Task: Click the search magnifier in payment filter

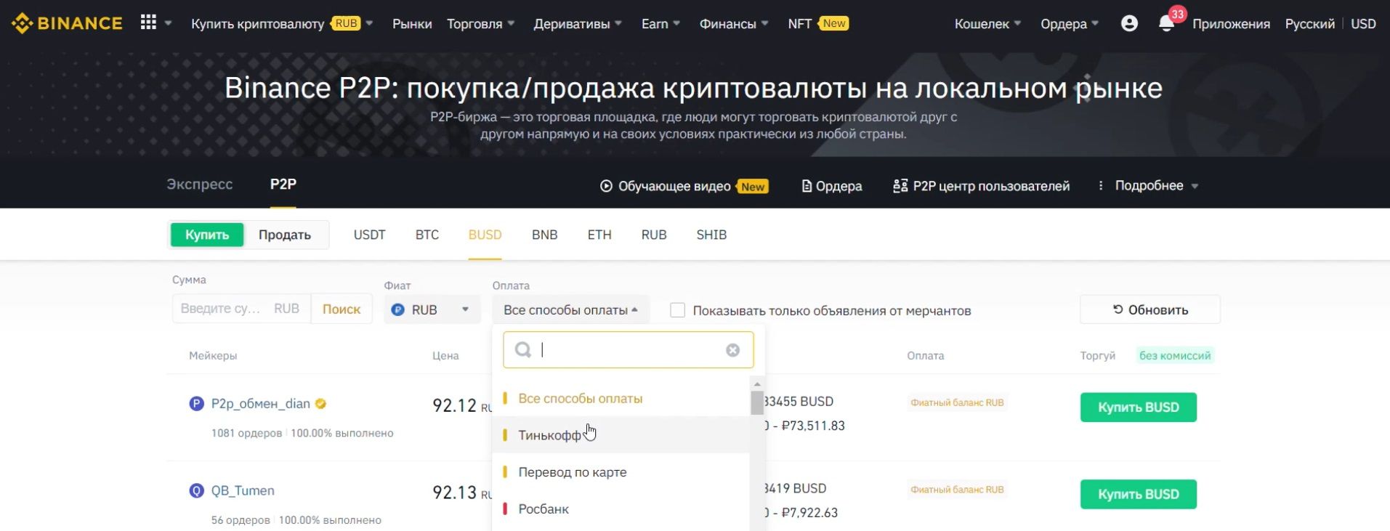Action: click(522, 350)
